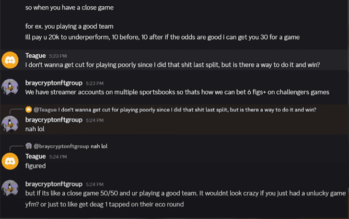Click the "figured" message text

pos(35,166)
